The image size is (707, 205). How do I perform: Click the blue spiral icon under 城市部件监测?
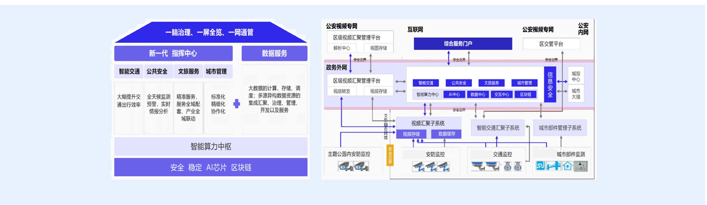click(x=541, y=166)
